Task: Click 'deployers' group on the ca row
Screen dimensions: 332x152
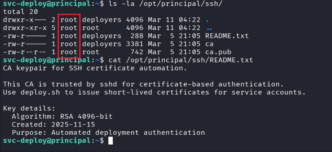Action: click(x=101, y=44)
